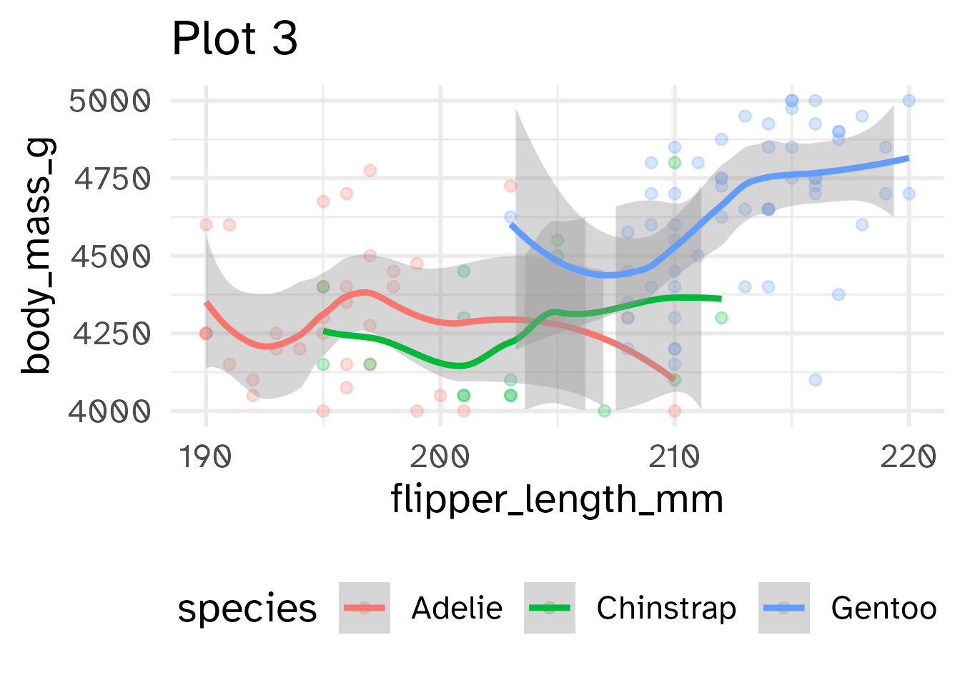Select the Adelie legend label text
The width and height of the screenshot is (965, 675).
click(x=457, y=608)
